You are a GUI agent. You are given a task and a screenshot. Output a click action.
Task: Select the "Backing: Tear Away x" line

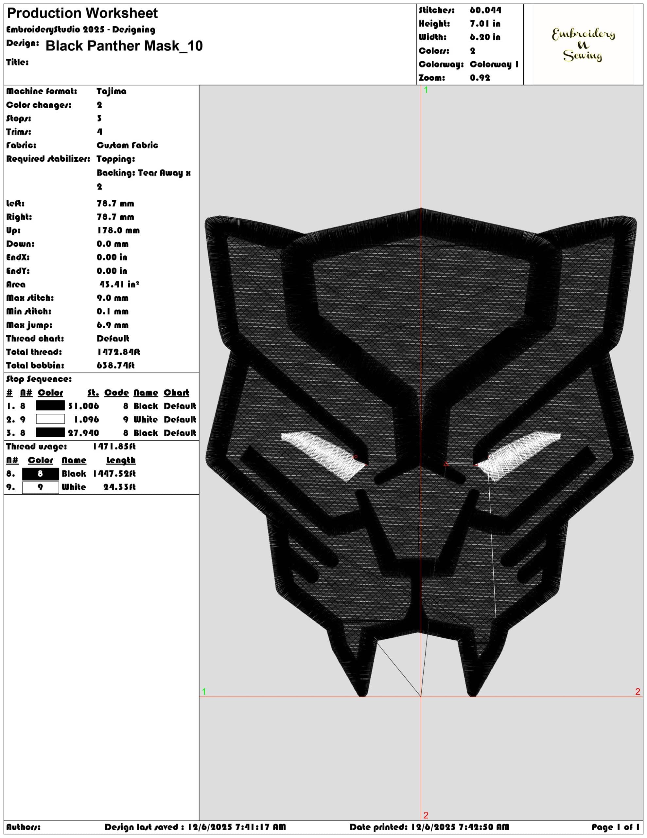(144, 173)
